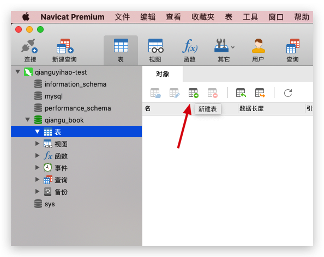Expand the 事件 tree node
This screenshot has height=257, width=324.
click(37, 168)
